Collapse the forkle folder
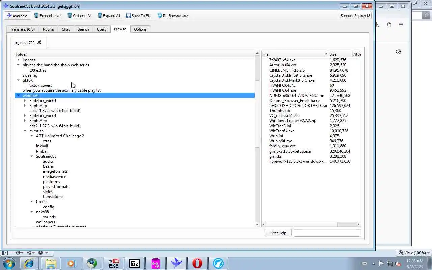 [32, 202]
